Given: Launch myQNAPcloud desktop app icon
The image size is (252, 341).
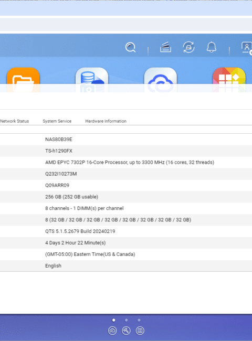Looking at the screenshot, I should (160, 80).
